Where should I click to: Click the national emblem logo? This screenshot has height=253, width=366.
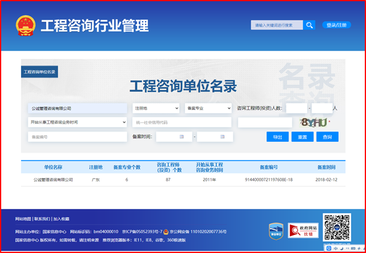point(26,26)
